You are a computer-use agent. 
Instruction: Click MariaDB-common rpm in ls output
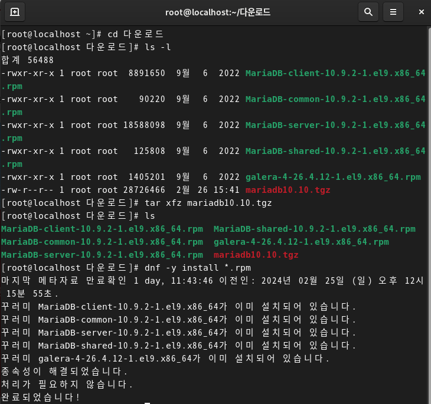(x=102, y=242)
